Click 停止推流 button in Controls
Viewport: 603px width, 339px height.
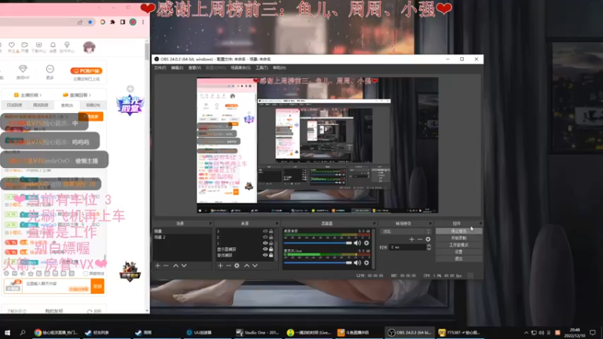tap(459, 231)
